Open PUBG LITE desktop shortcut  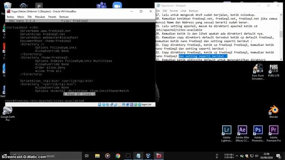[x=273, y=70]
